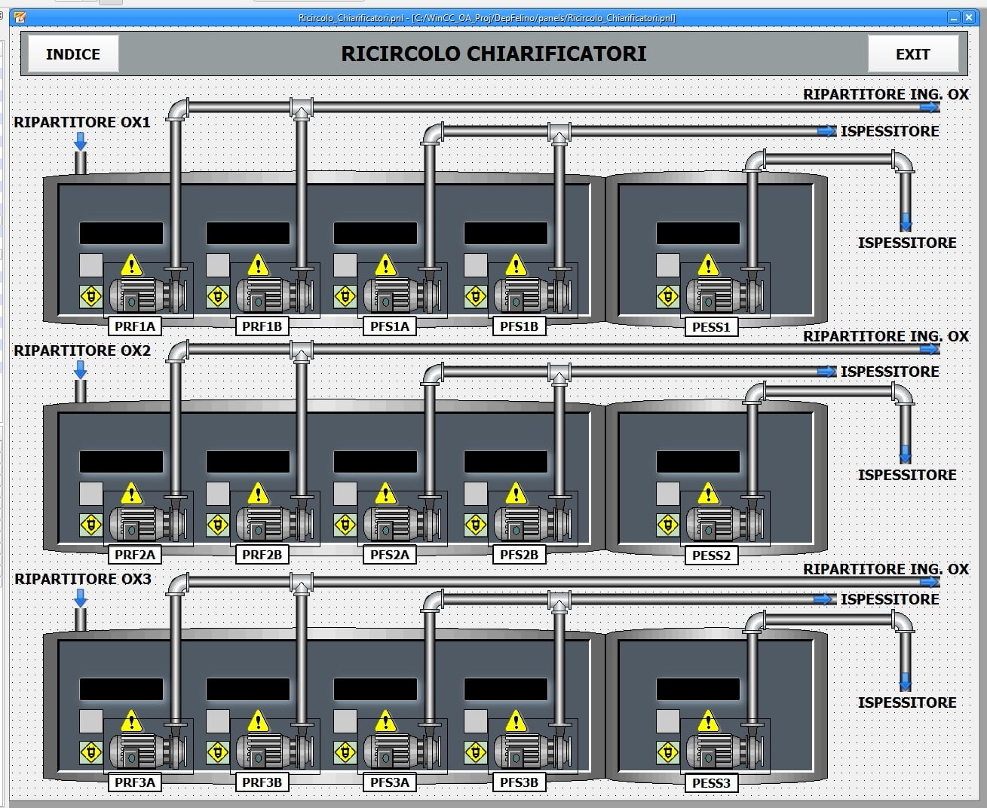The width and height of the screenshot is (987, 808).
Task: Select the PRF3A pump motor
Action: [x=148, y=750]
